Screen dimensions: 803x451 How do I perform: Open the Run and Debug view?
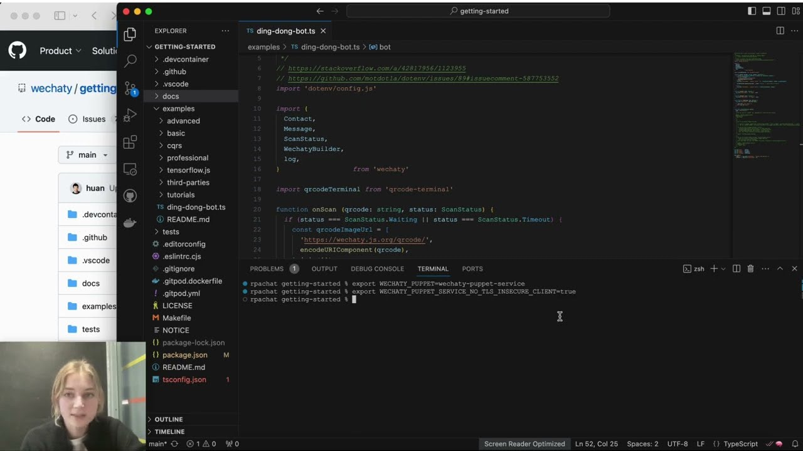(130, 115)
